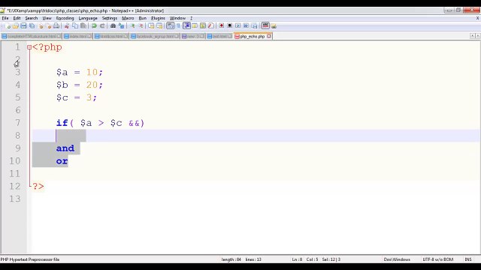The height and width of the screenshot is (270, 481).
Task: Toggle show all characters (pilcrow) icon
Action: tap(178, 26)
